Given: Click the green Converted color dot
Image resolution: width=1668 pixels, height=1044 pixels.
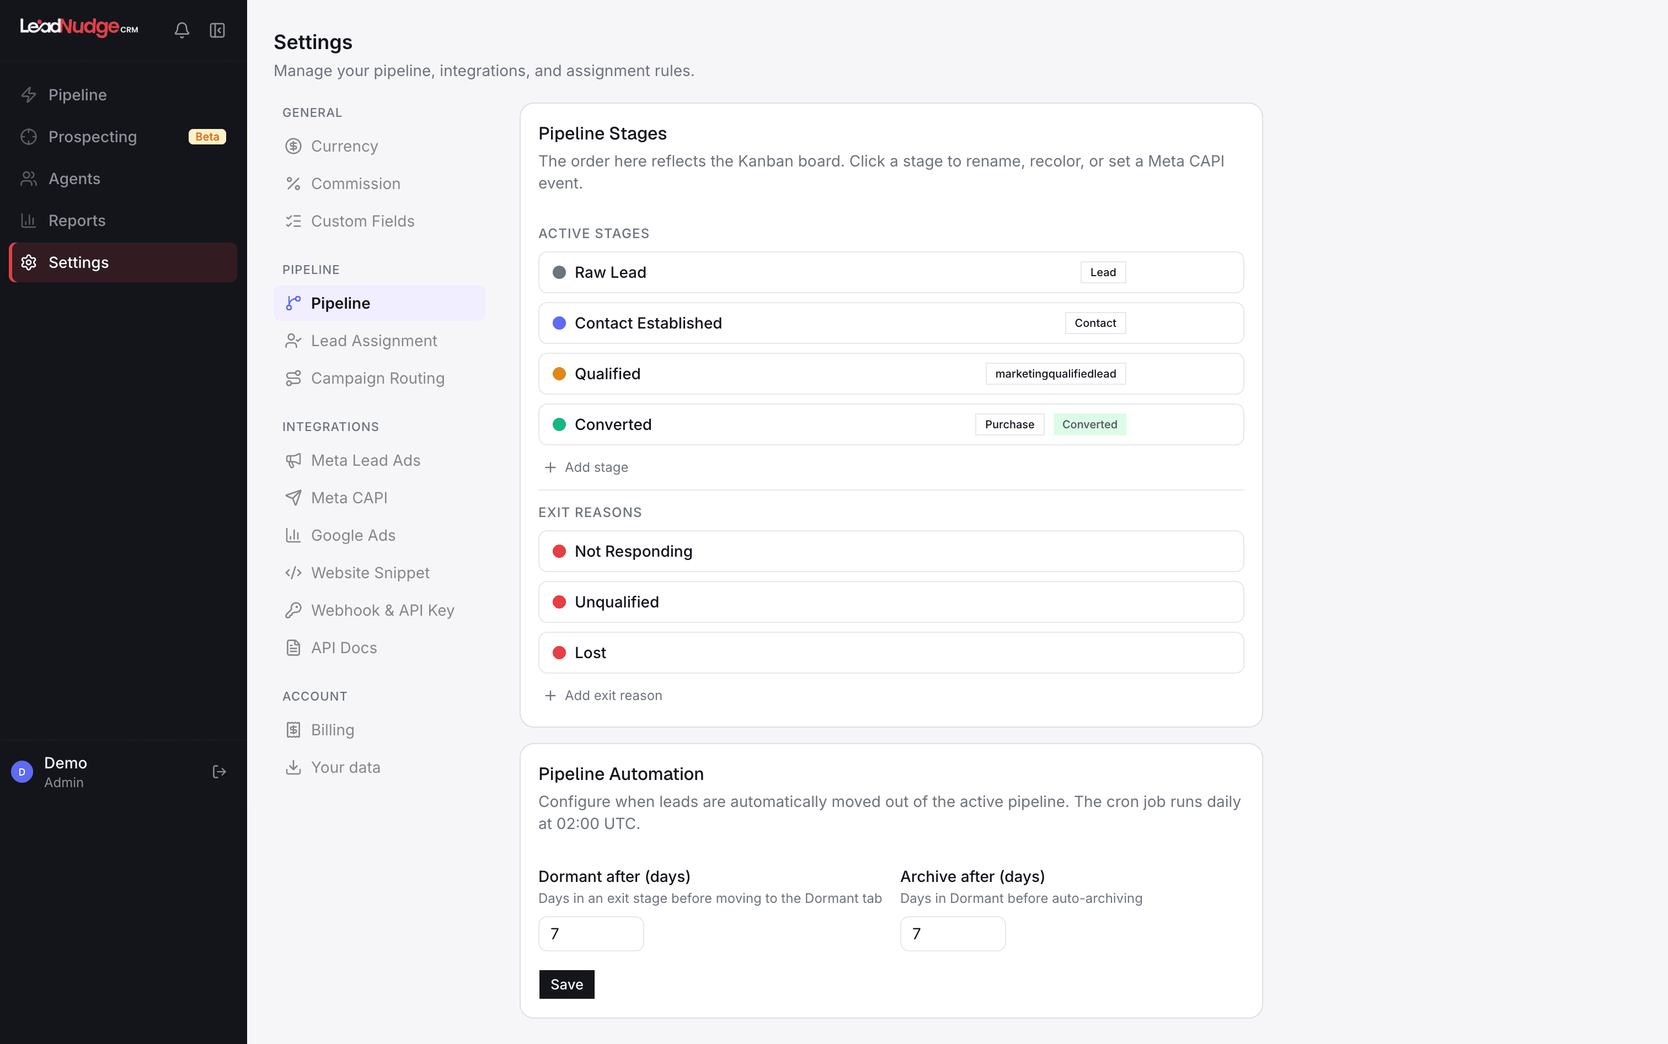Looking at the screenshot, I should 559,424.
